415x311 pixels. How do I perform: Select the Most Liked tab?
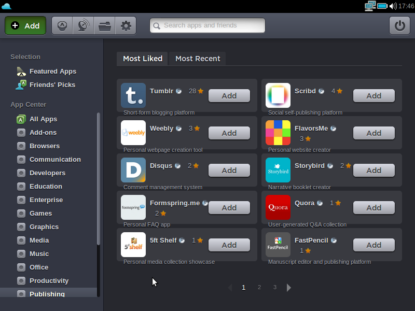143,59
